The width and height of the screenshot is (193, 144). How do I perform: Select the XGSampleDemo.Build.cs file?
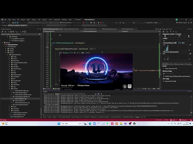(x=20, y=113)
